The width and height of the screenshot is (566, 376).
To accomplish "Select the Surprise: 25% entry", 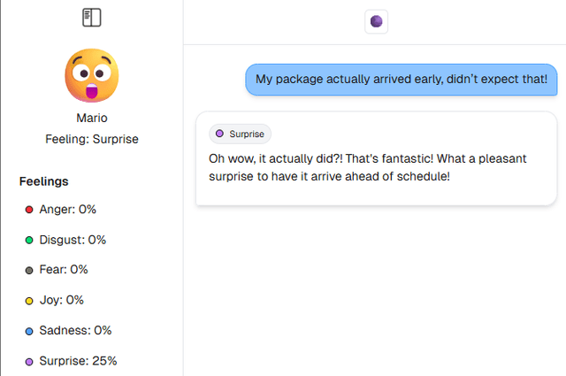I will point(78,361).
